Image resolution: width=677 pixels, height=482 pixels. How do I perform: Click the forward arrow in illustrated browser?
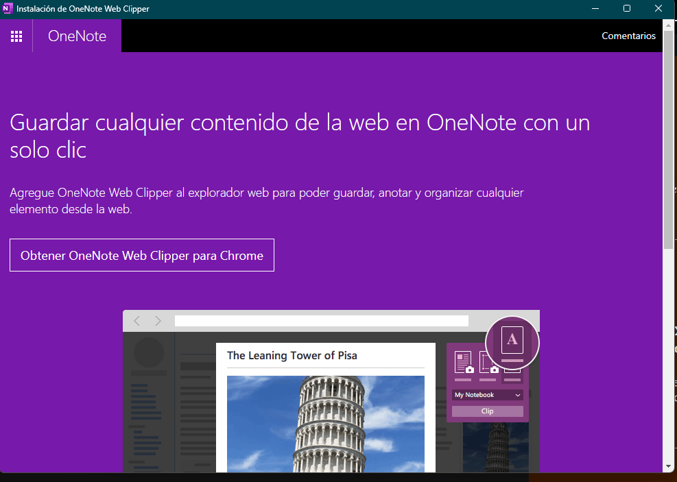(x=158, y=321)
